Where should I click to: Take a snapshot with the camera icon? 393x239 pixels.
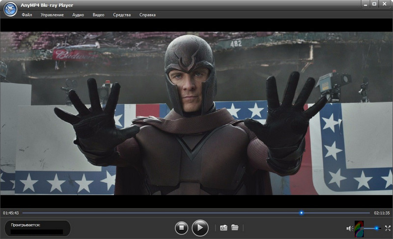(x=224, y=228)
